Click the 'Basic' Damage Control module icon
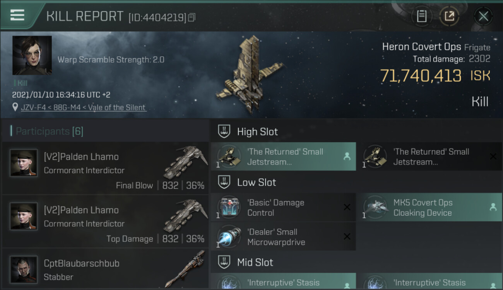Viewport: 503px width, 290px height. coord(229,207)
